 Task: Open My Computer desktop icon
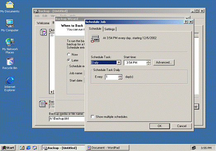point(10,26)
